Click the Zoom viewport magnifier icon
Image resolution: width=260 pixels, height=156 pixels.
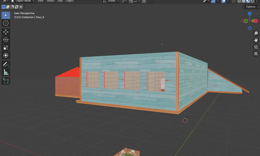(x=256, y=33)
